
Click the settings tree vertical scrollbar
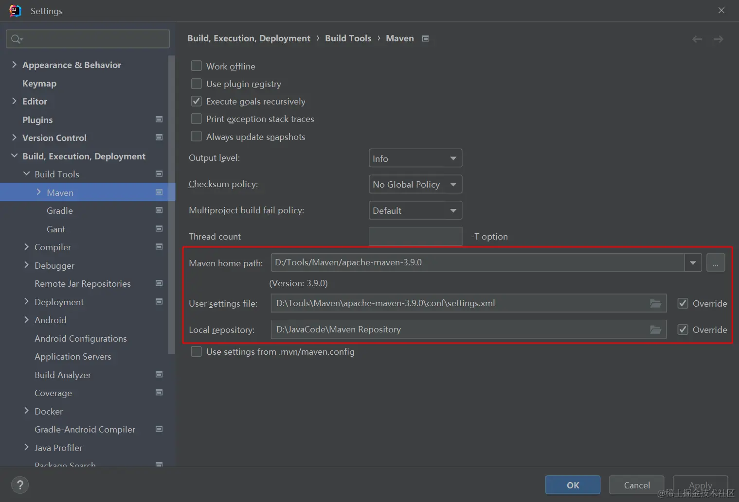(x=171, y=204)
